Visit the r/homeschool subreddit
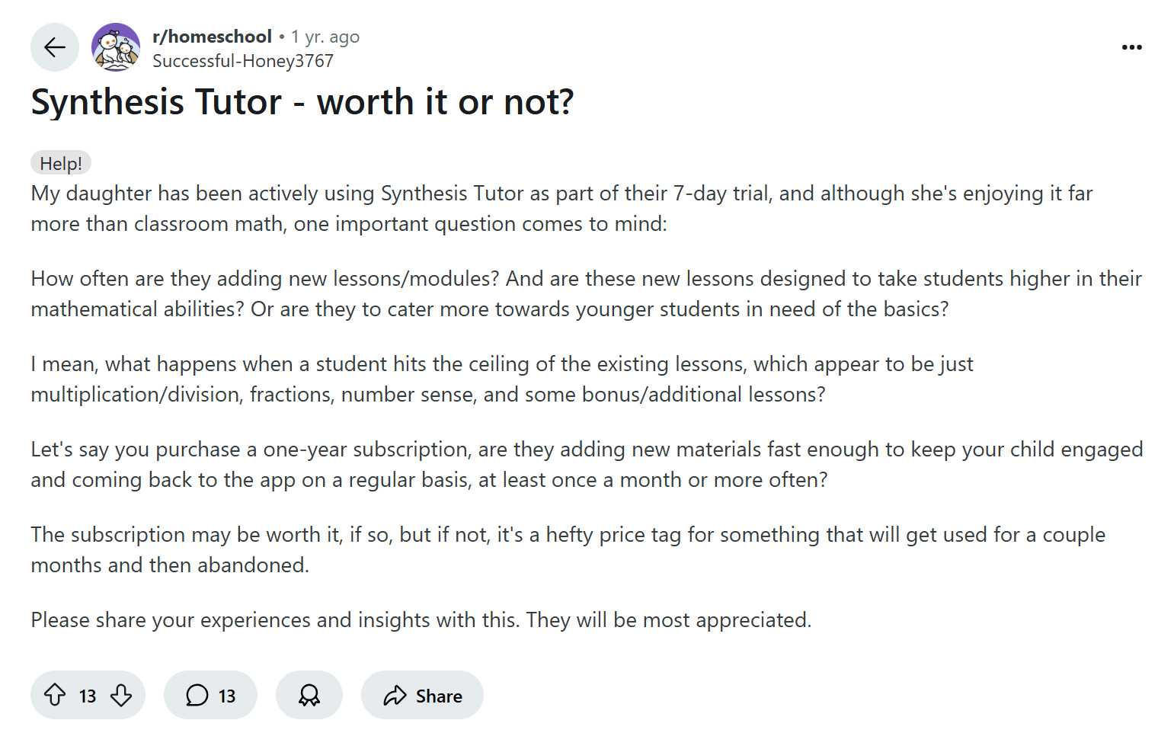This screenshot has width=1174, height=733. point(213,36)
